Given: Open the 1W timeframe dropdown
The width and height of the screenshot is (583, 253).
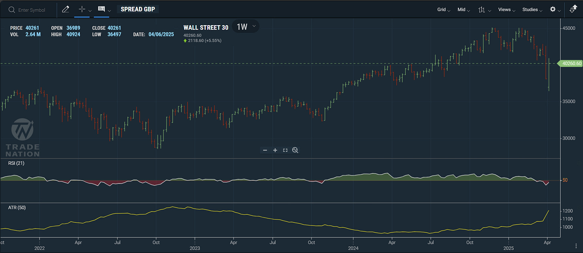Looking at the screenshot, I should click(x=246, y=27).
